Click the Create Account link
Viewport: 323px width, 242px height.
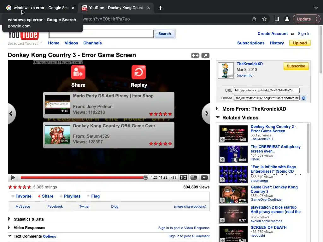pyautogui.click(x=273, y=33)
